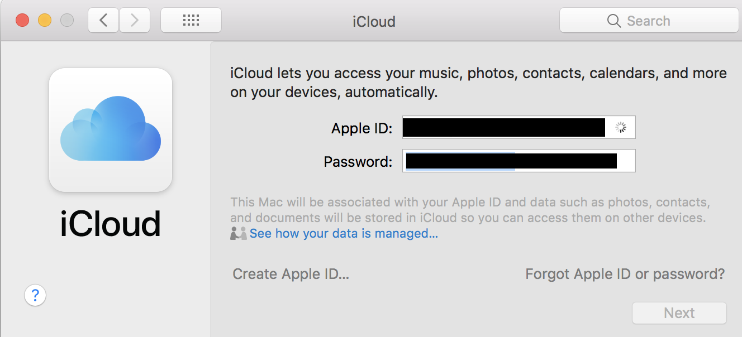Click the people icon beside data link
This screenshot has height=337, width=742.
[x=239, y=233]
